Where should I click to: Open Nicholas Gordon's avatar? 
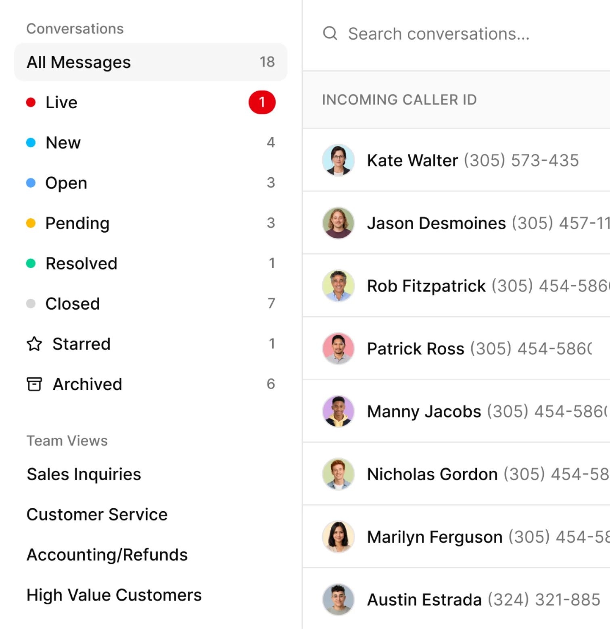click(338, 474)
